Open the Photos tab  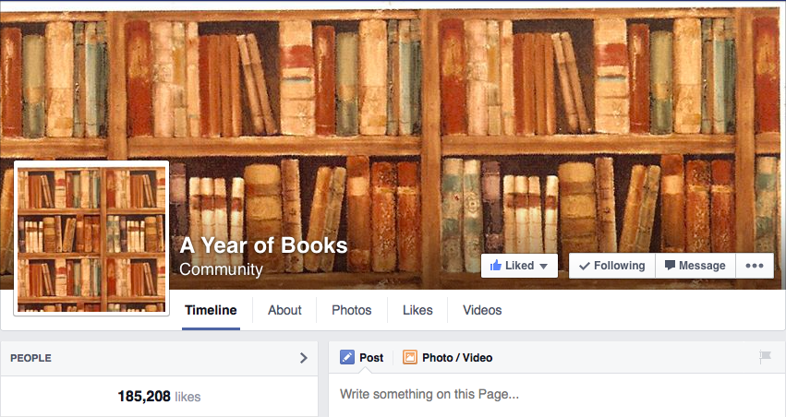(x=351, y=310)
